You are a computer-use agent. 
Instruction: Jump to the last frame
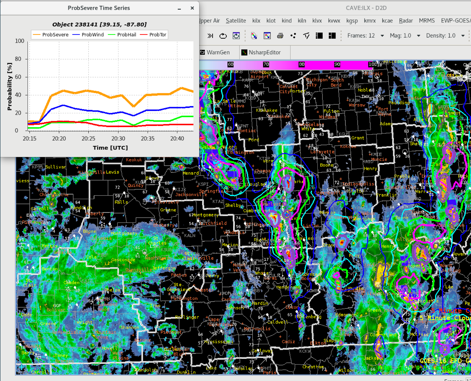point(210,36)
